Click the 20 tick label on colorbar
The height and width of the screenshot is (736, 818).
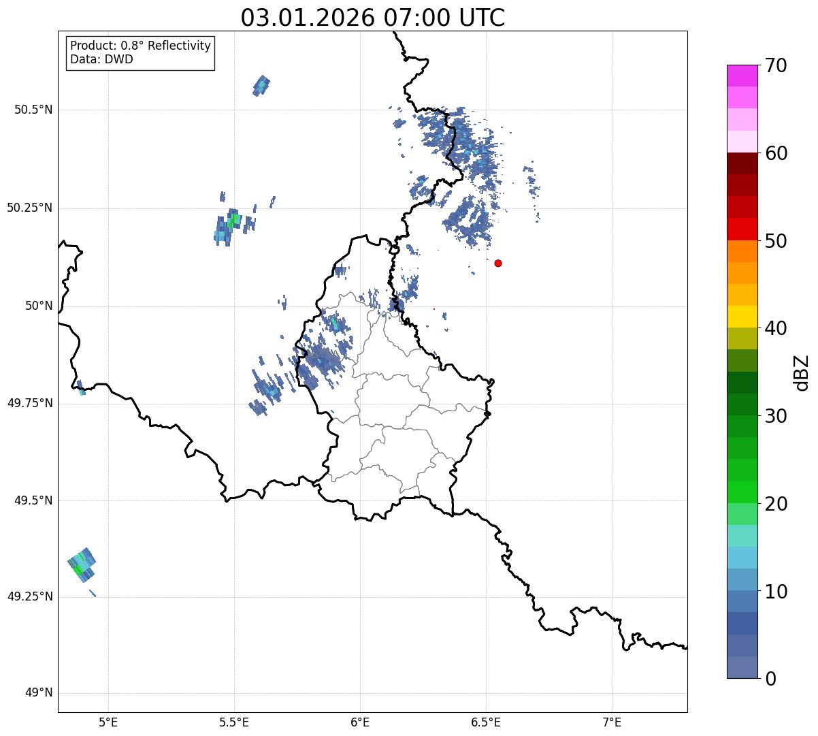pyautogui.click(x=776, y=504)
